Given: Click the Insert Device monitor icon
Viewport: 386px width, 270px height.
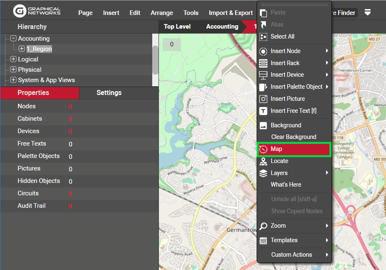Looking at the screenshot, I should [263, 75].
